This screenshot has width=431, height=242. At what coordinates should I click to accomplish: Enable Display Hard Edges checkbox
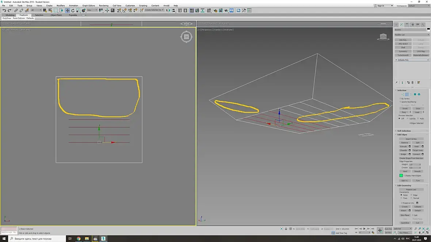[404, 176]
